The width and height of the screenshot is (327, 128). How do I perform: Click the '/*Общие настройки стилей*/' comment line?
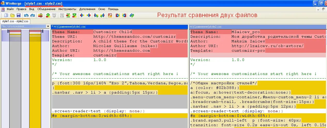[258, 83]
